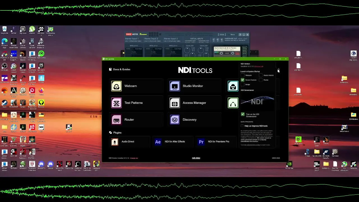Click the Change Log link in the footer
Viewport: 359px width, 202px height.
pos(134,158)
